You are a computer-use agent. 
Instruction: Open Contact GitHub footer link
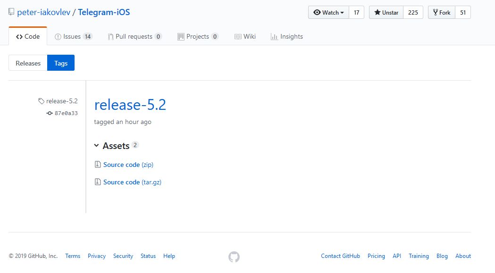click(340, 256)
